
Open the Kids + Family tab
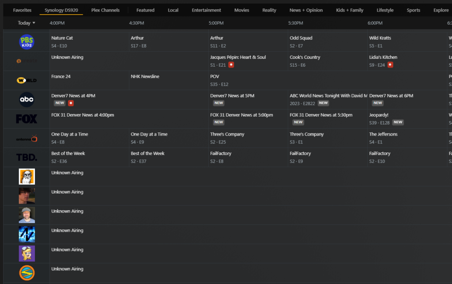click(350, 10)
